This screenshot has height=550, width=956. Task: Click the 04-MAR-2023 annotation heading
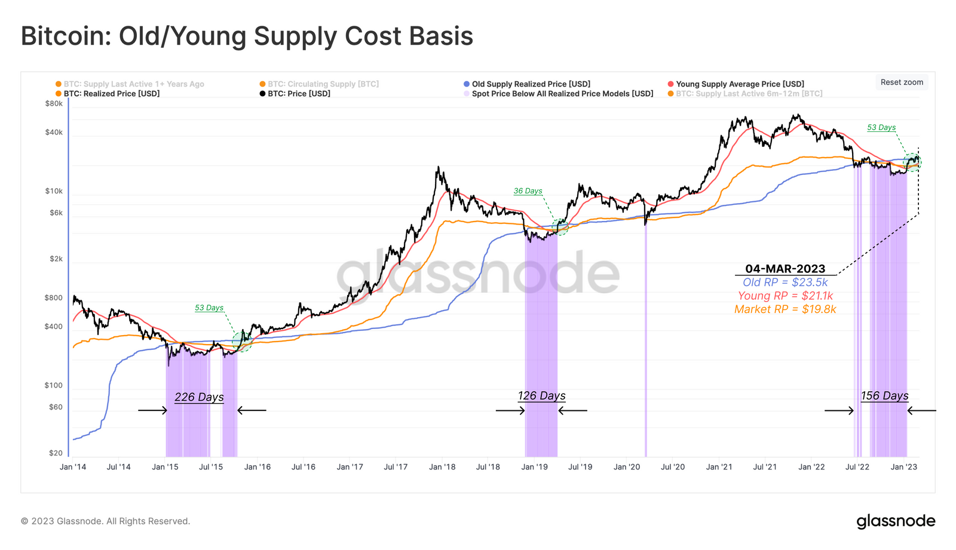785,269
